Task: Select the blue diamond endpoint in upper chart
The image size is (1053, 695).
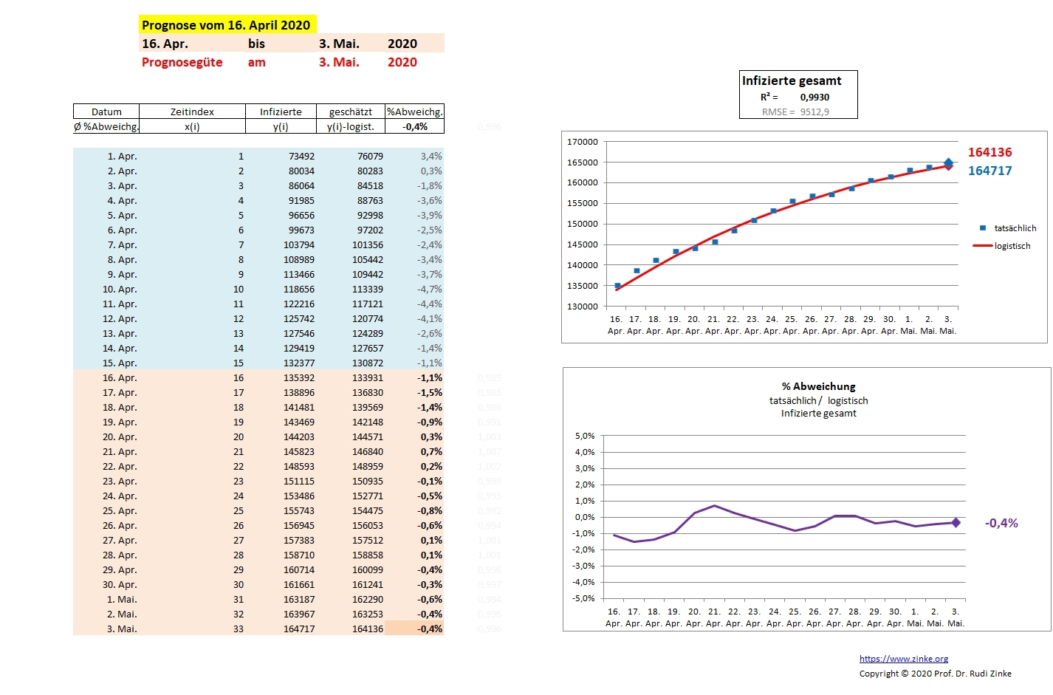Action: coord(948,162)
